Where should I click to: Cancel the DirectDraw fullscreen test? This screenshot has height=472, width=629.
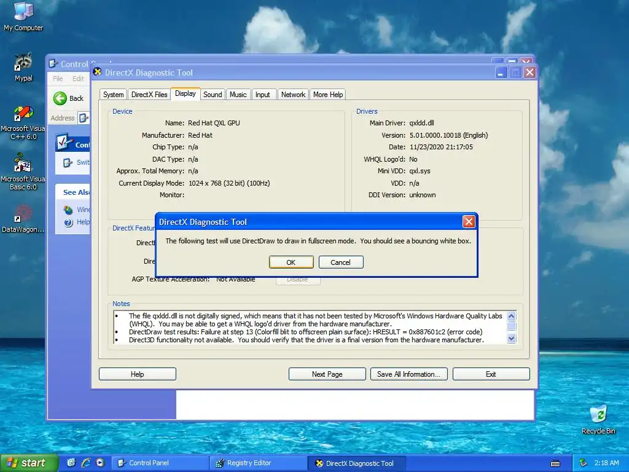341,262
